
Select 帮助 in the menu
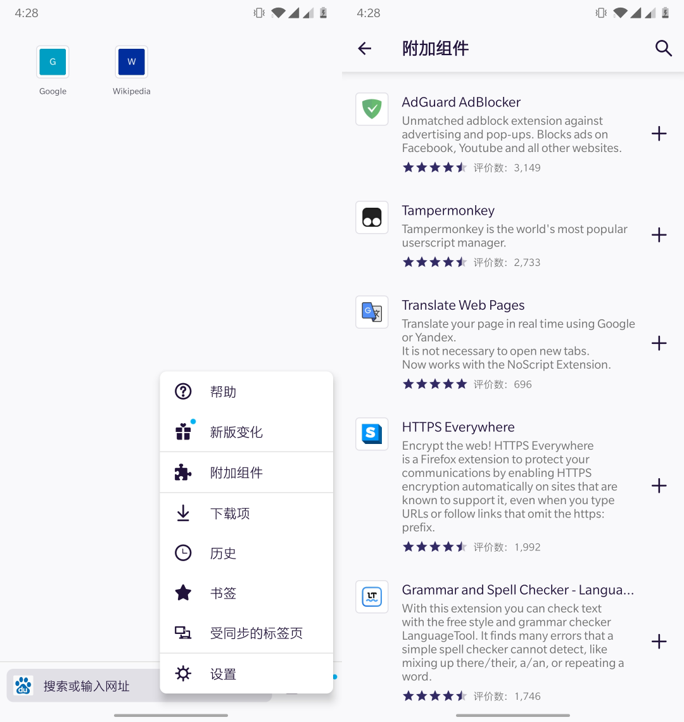(246, 391)
